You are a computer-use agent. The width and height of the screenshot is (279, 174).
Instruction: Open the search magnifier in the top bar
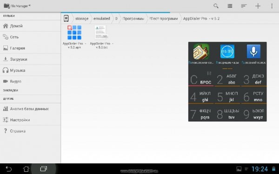pos(216,6)
